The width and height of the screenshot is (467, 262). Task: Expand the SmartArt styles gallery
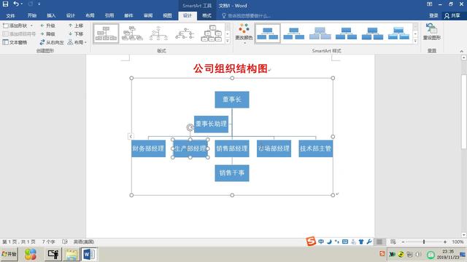pyautogui.click(x=415, y=41)
